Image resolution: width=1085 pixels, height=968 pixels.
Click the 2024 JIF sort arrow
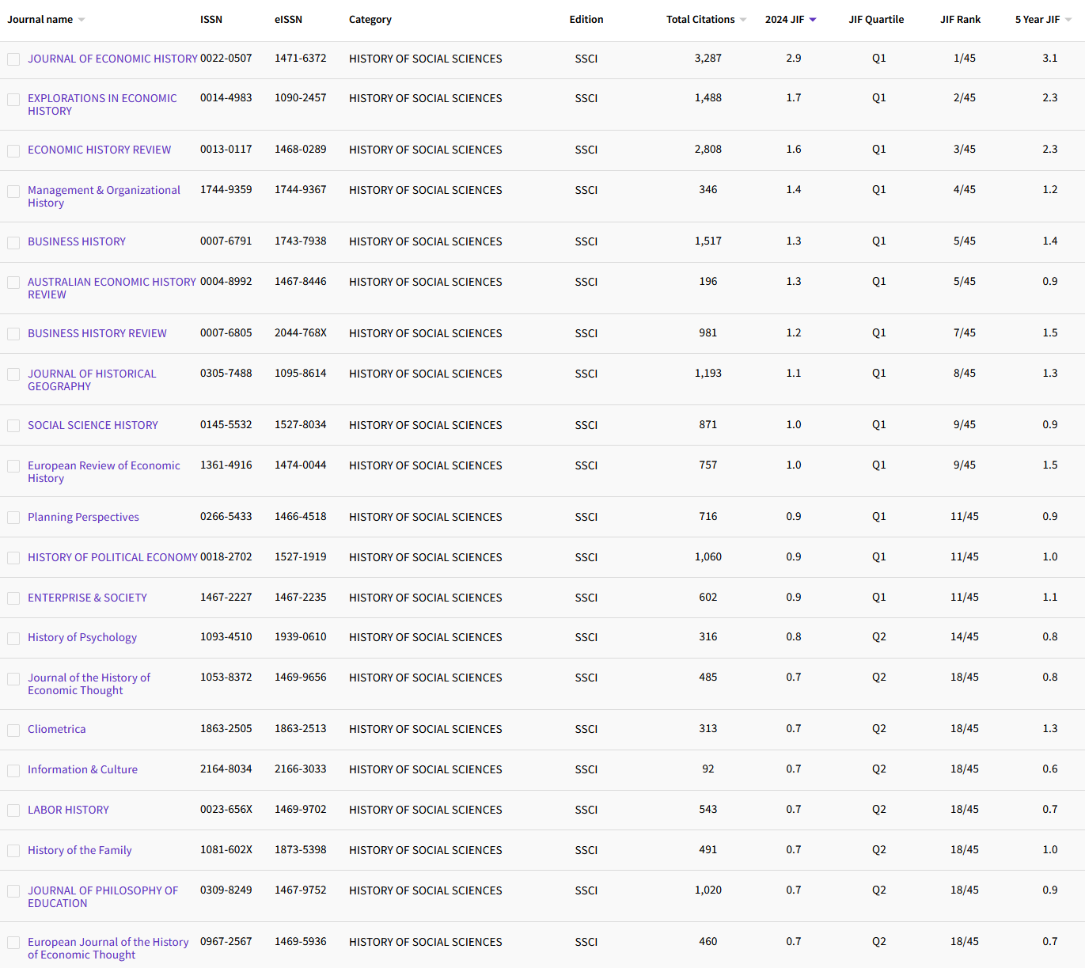point(813,20)
